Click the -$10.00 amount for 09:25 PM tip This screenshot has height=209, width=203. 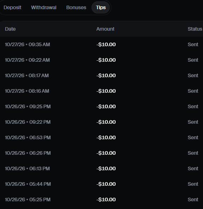tap(106, 106)
